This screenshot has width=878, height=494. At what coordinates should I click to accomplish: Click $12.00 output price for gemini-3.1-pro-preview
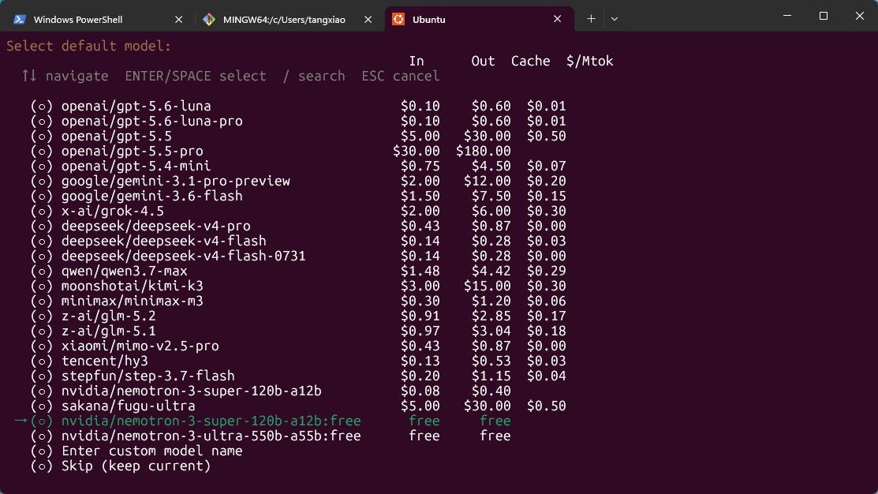coord(488,181)
